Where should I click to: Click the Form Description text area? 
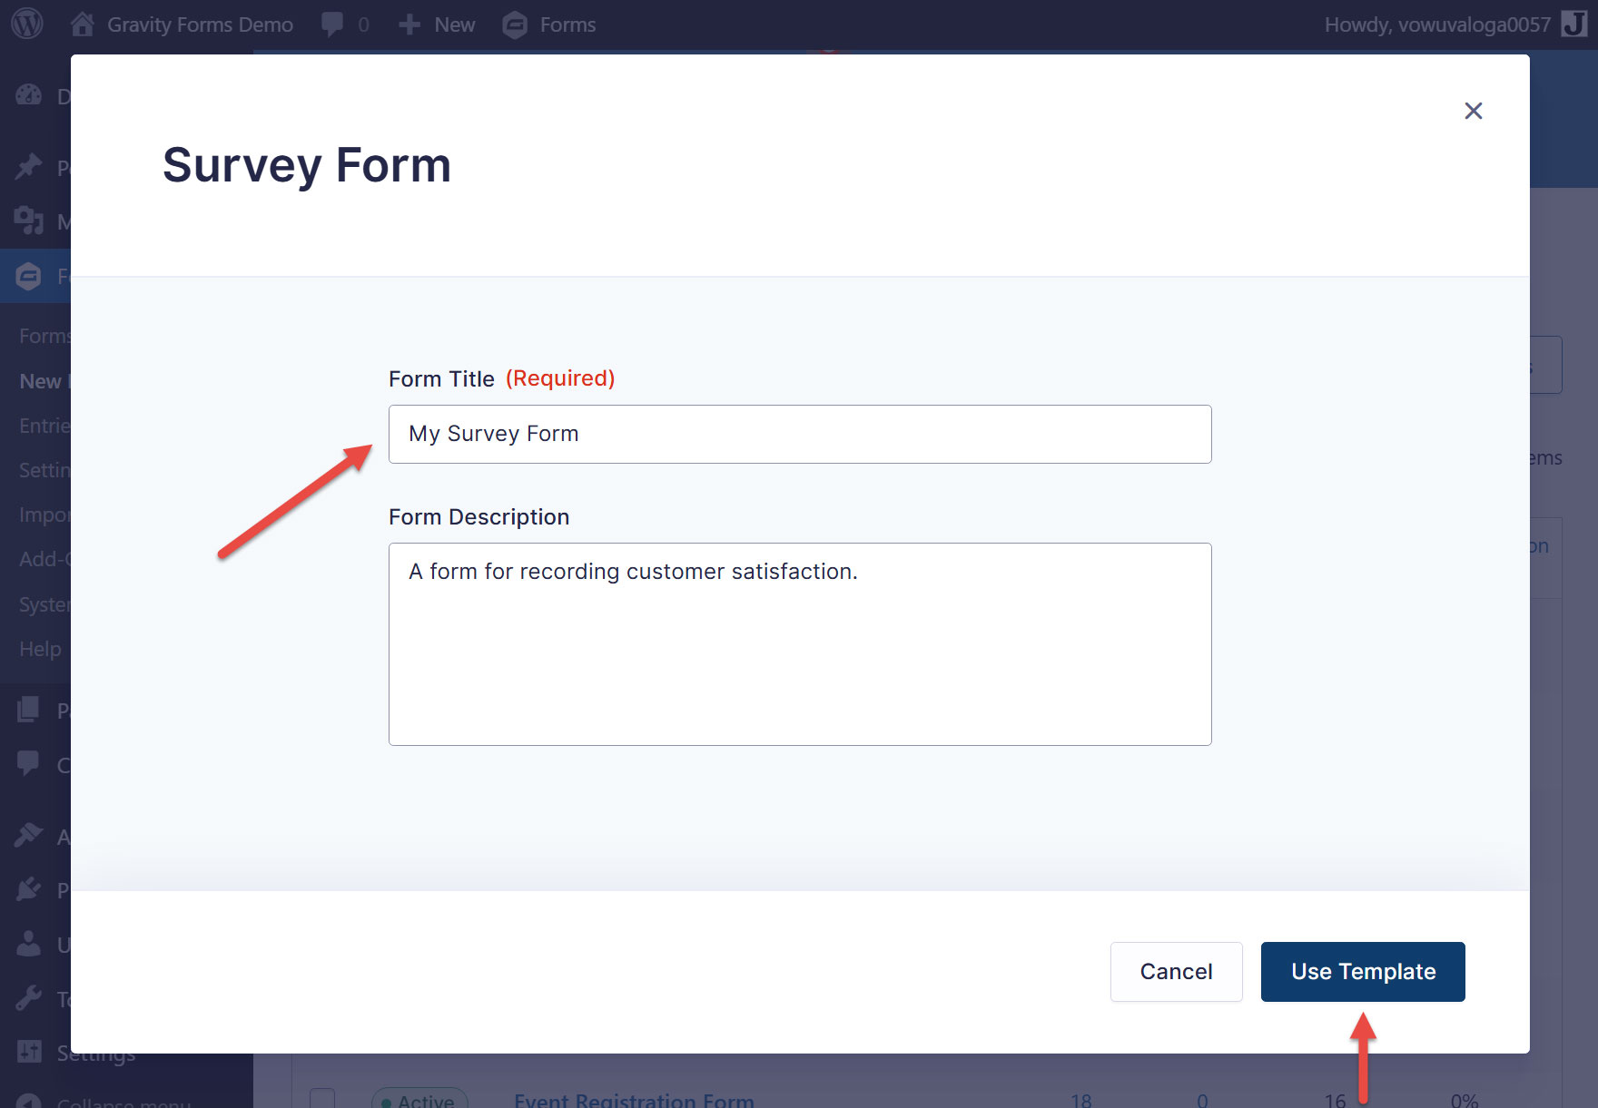pos(800,644)
